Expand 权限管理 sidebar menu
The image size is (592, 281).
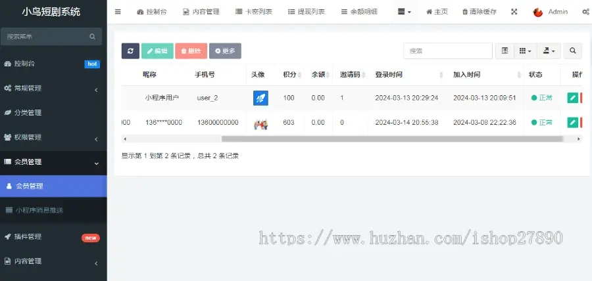pos(53,137)
